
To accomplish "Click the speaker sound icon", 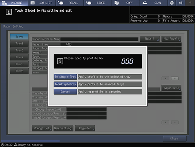I will (x=181, y=3).
